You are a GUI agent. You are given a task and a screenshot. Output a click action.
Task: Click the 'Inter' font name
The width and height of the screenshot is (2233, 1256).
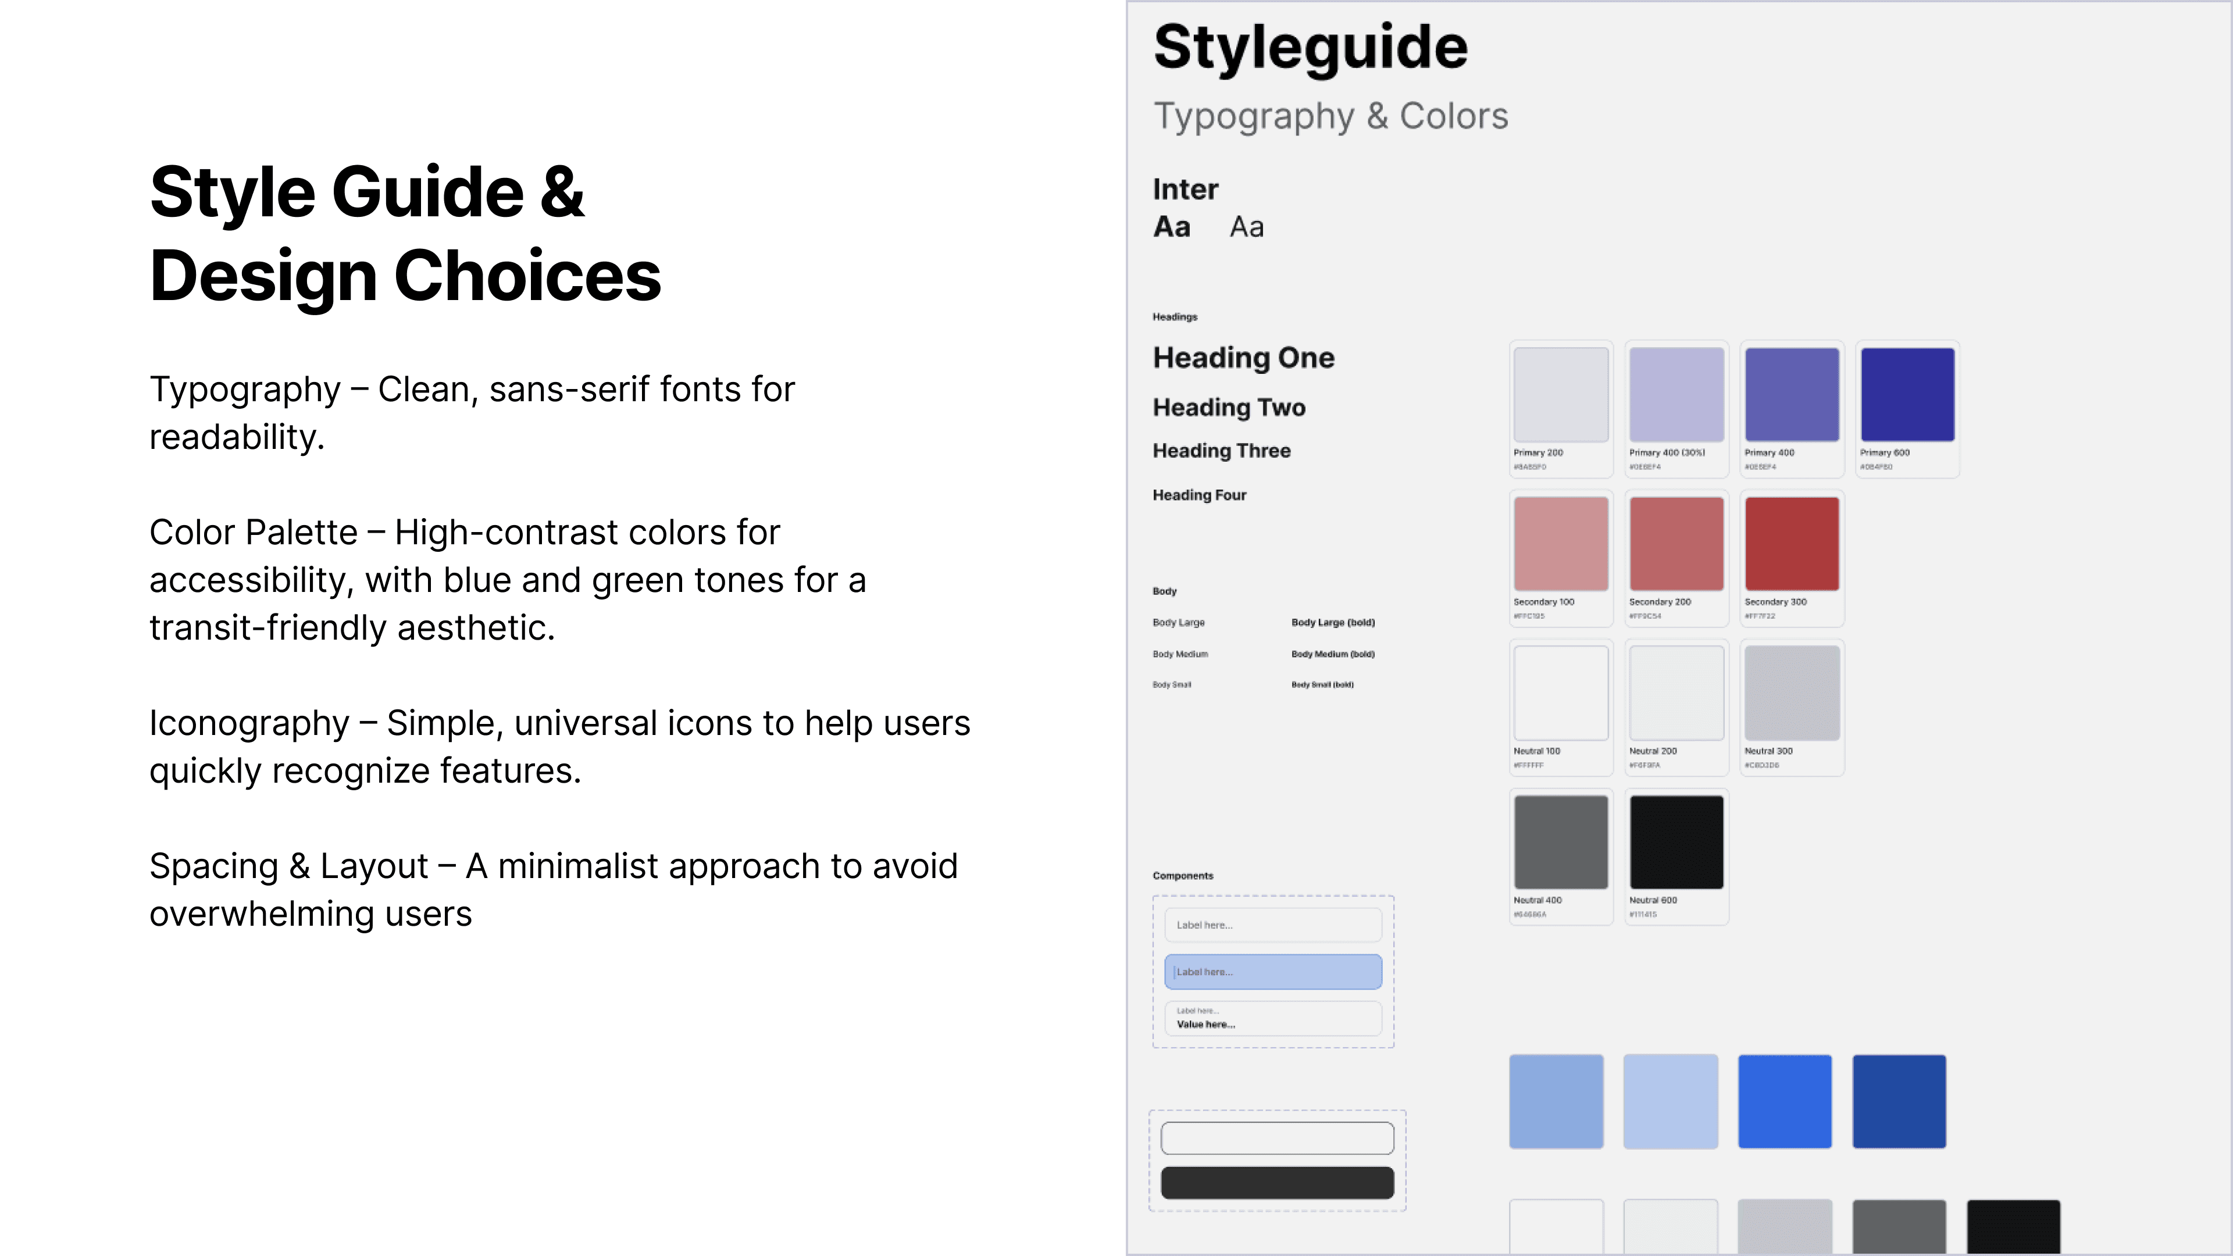(1185, 189)
